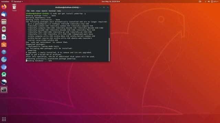
Task: Open the Files manager dock icon
Action: coord(4,22)
